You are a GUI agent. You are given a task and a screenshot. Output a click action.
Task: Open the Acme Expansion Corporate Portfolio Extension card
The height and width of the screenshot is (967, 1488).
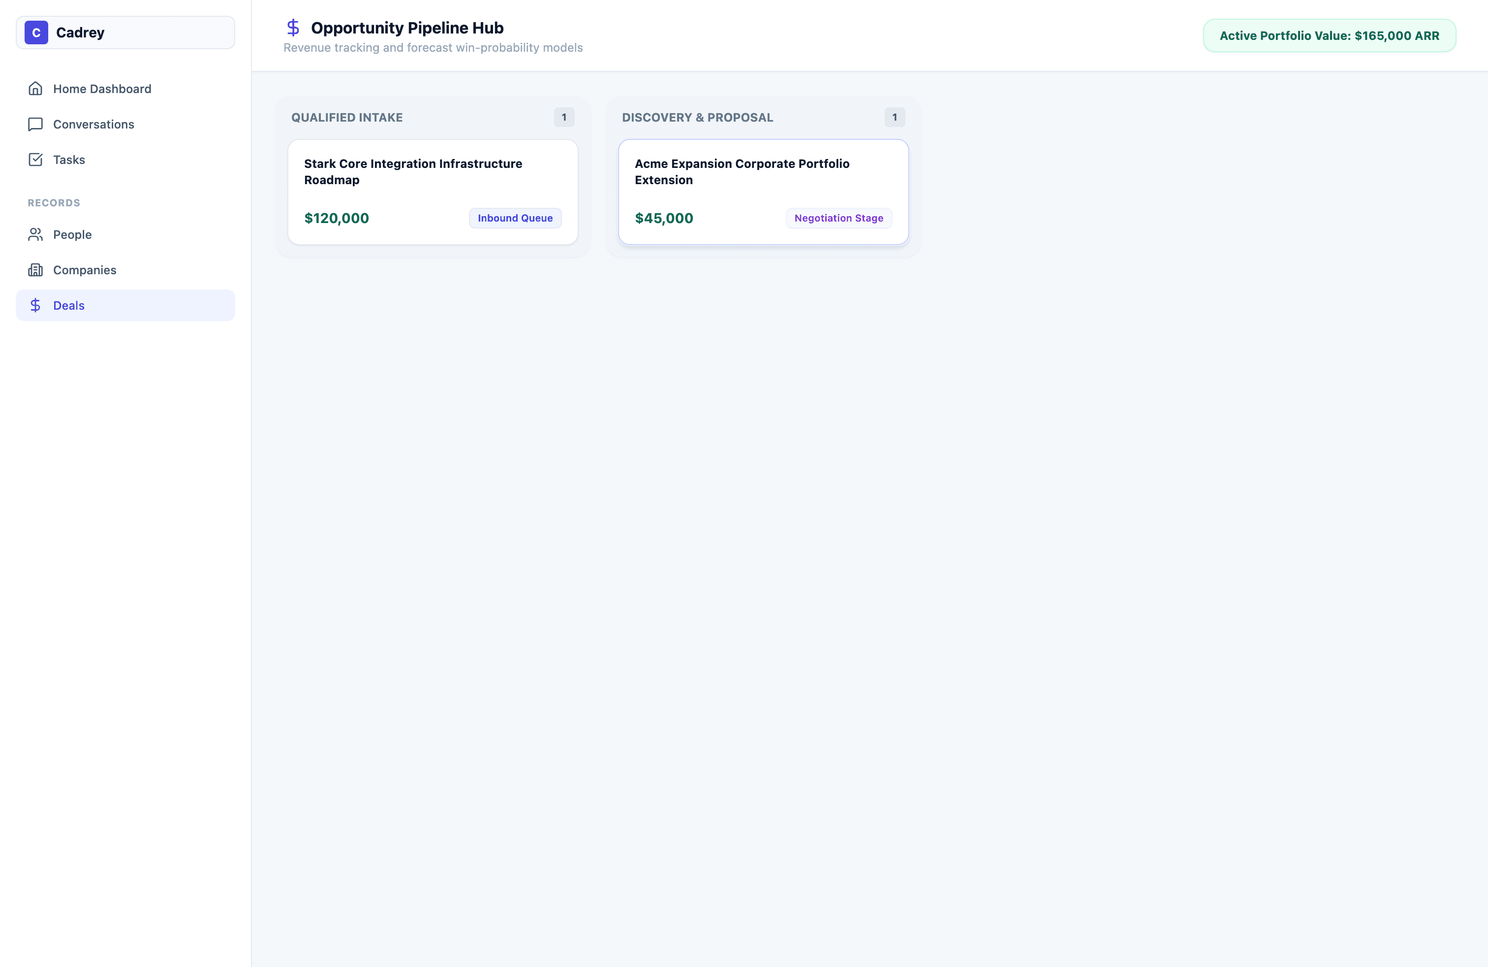(x=763, y=192)
